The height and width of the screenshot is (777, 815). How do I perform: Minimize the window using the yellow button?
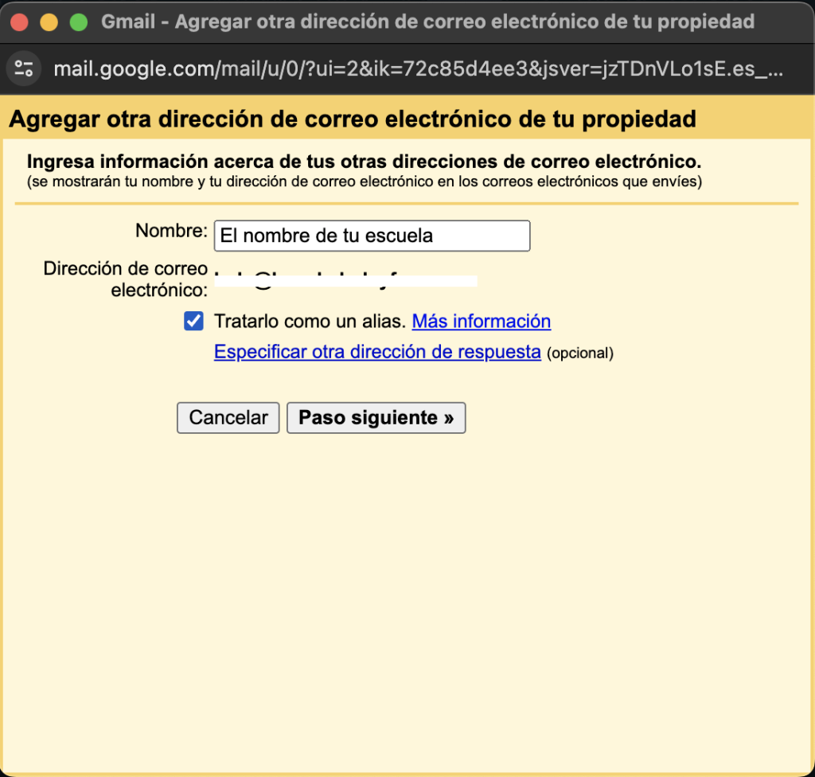(49, 21)
